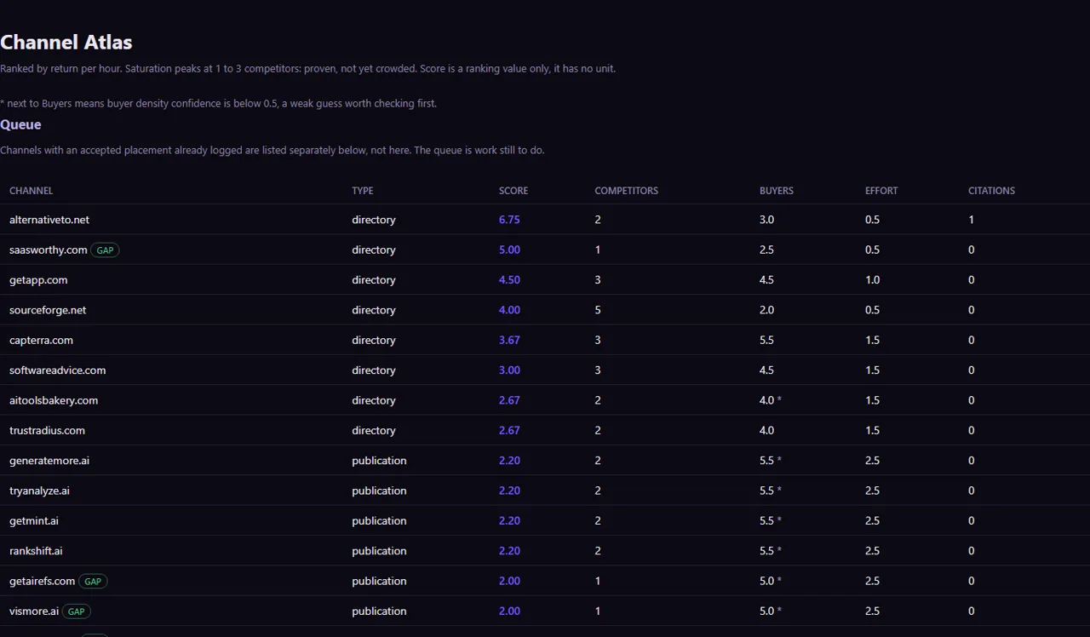
Task: Click the GAP badge next to saasworthy.com
Action: (105, 250)
